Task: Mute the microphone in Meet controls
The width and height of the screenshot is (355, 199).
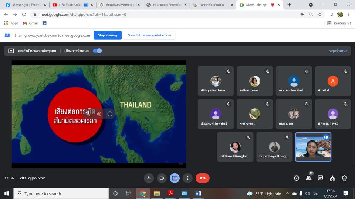Action: [149, 178]
